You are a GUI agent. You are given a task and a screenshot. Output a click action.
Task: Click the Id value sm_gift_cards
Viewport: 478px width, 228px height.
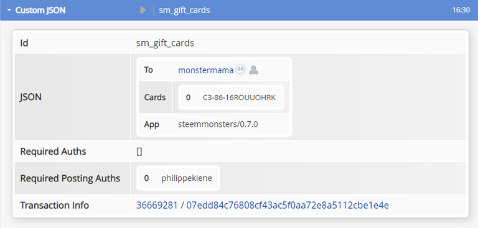pyautogui.click(x=165, y=43)
